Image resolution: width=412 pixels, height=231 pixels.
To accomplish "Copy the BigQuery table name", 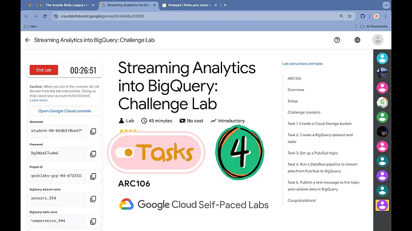I will click(x=93, y=221).
